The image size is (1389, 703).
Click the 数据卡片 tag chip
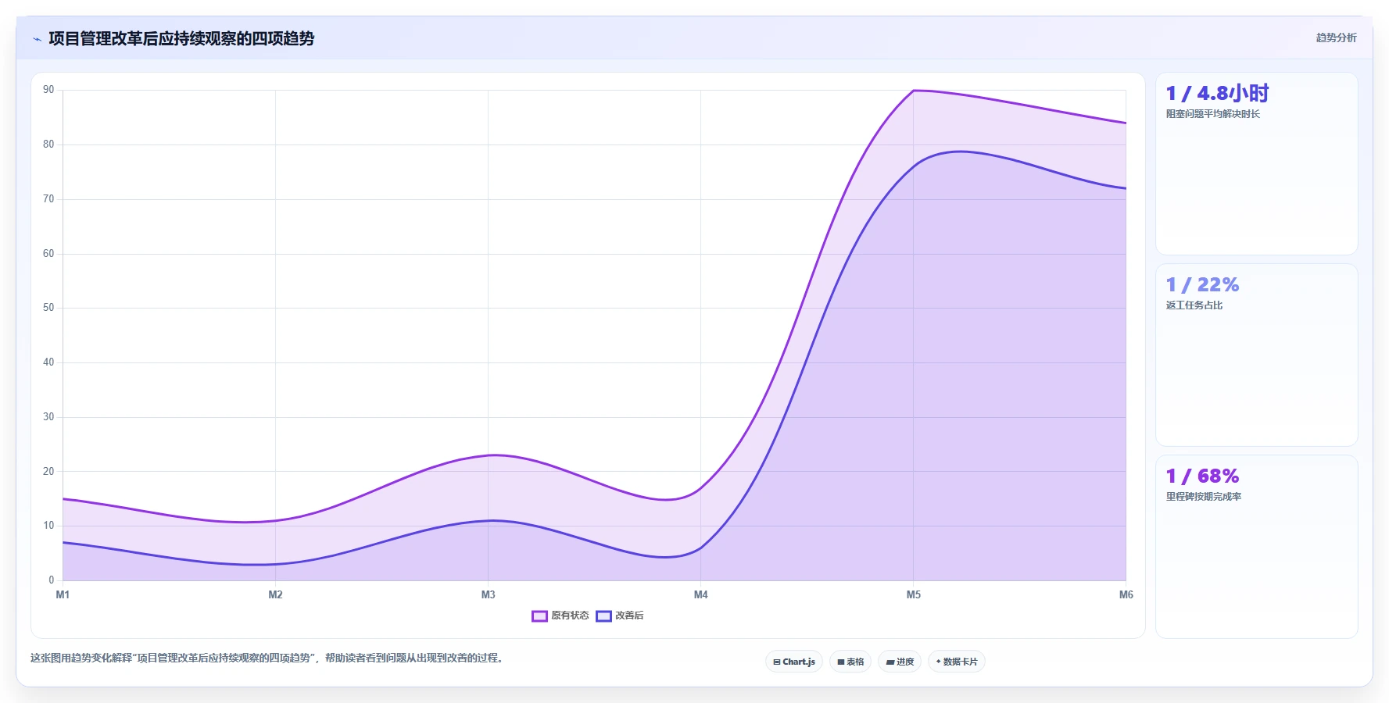coord(957,662)
